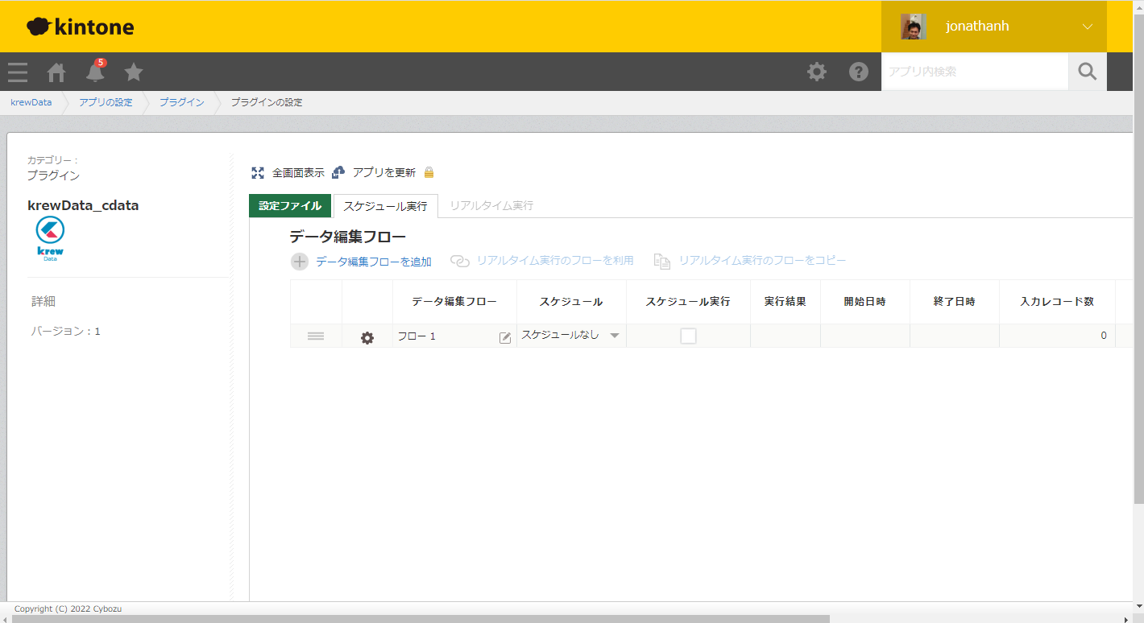Screen dimensions: 1144x623
Task: Click リアルタイム実行のフローを利用 text
Action: [x=555, y=261]
